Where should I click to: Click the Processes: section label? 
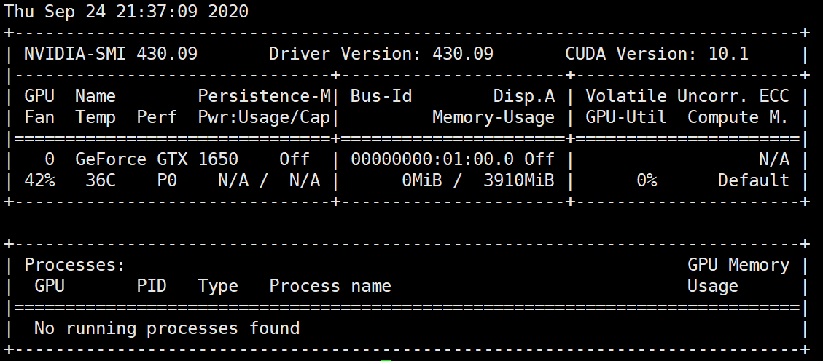tap(75, 265)
